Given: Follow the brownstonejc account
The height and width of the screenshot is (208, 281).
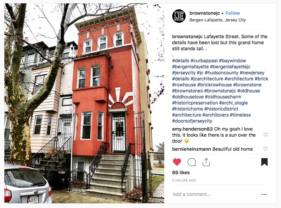Looking at the screenshot, I should point(232,13).
